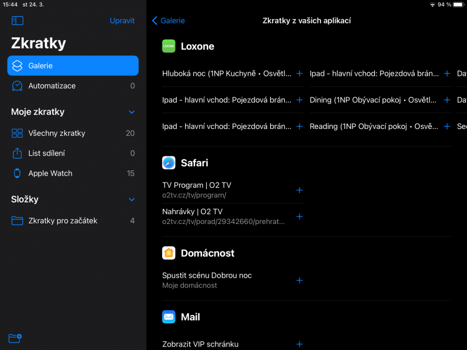The width and height of the screenshot is (467, 350).
Task: Add the Hluboká noc shortcut with plus
Action: 299,73
